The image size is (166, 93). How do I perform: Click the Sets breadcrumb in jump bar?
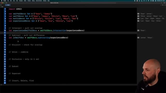coord(2,7)
